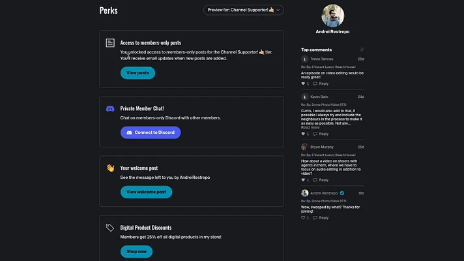This screenshot has width=464, height=261.
Task: Click the waving hand welcome post icon
Action: click(110, 168)
